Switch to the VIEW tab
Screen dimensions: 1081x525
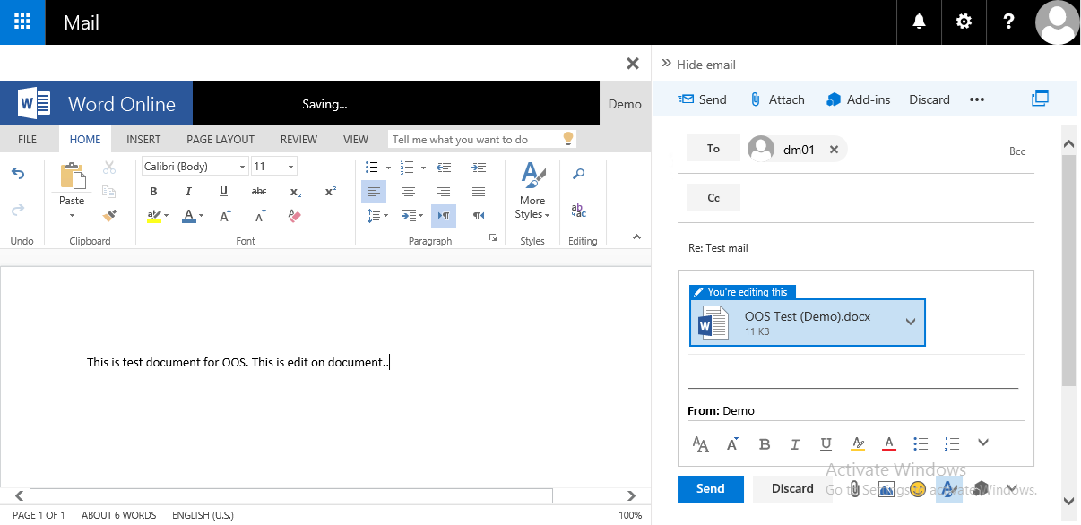point(356,139)
